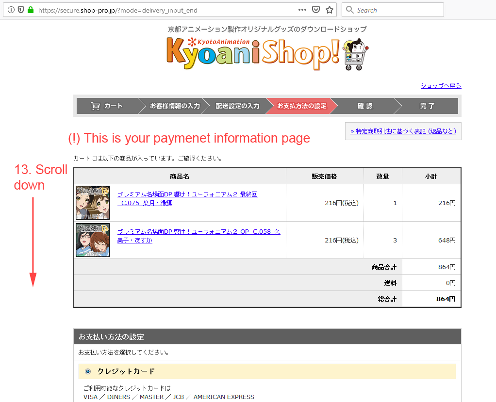Viewport: 496px width, 402px height.
Task: Open the 特定商取引法に基づく表記 link
Action: point(403,131)
